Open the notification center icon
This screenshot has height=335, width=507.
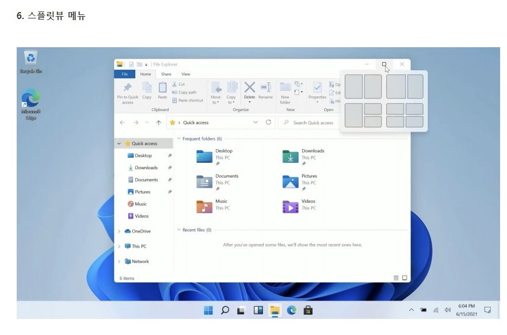[487, 310]
